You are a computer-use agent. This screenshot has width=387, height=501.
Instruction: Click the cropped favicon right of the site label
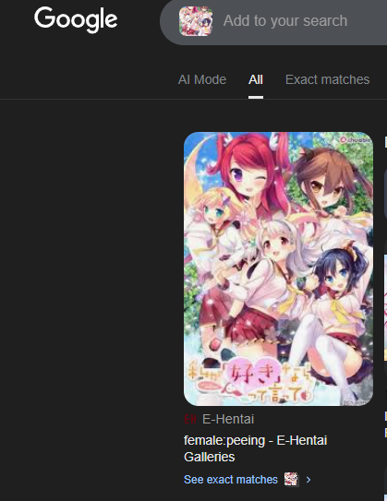(386, 415)
